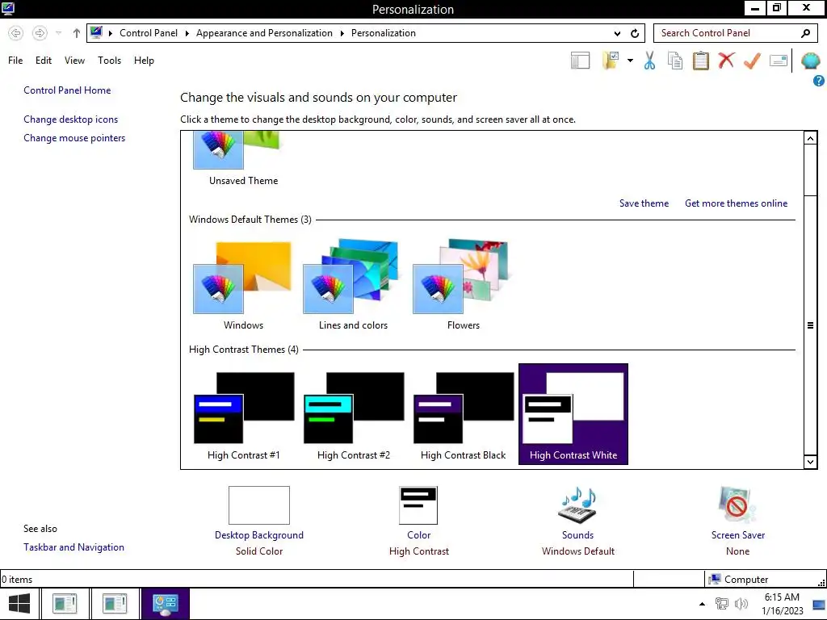Click the Forward navigation arrow

[40, 33]
